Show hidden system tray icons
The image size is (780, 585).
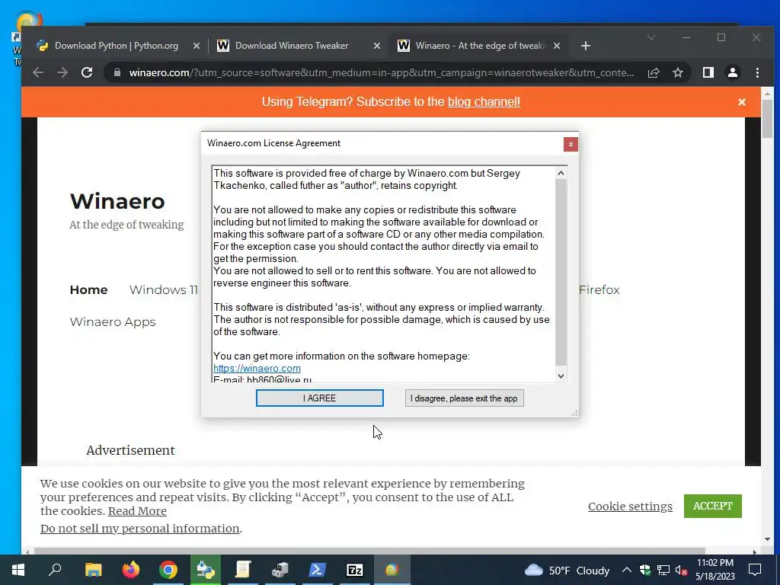[x=627, y=570]
